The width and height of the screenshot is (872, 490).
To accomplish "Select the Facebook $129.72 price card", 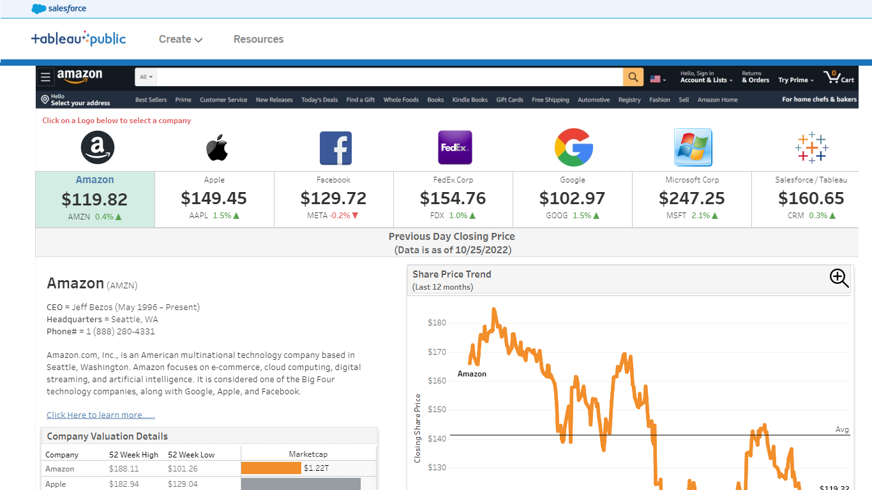I will pos(334,199).
